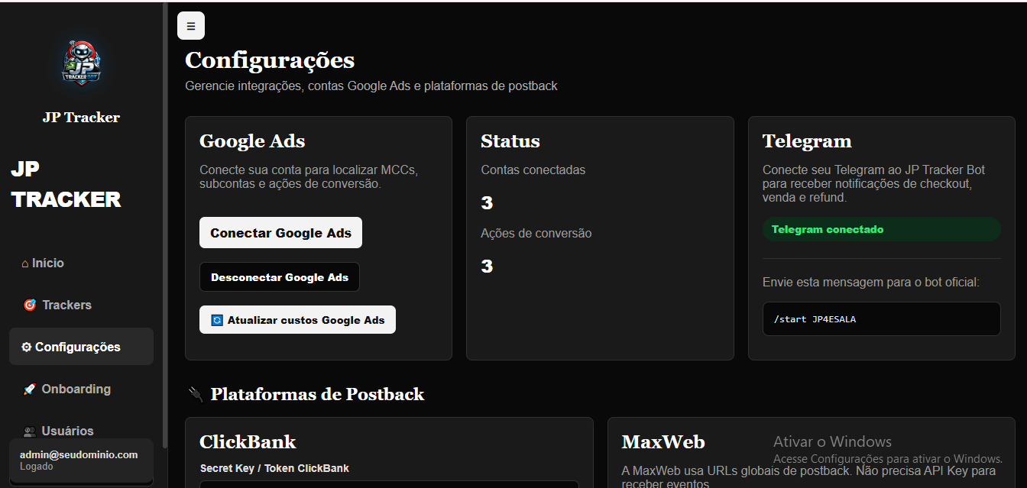The image size is (1027, 488).
Task: Click the Contas conectadas label
Action: pyautogui.click(x=533, y=170)
